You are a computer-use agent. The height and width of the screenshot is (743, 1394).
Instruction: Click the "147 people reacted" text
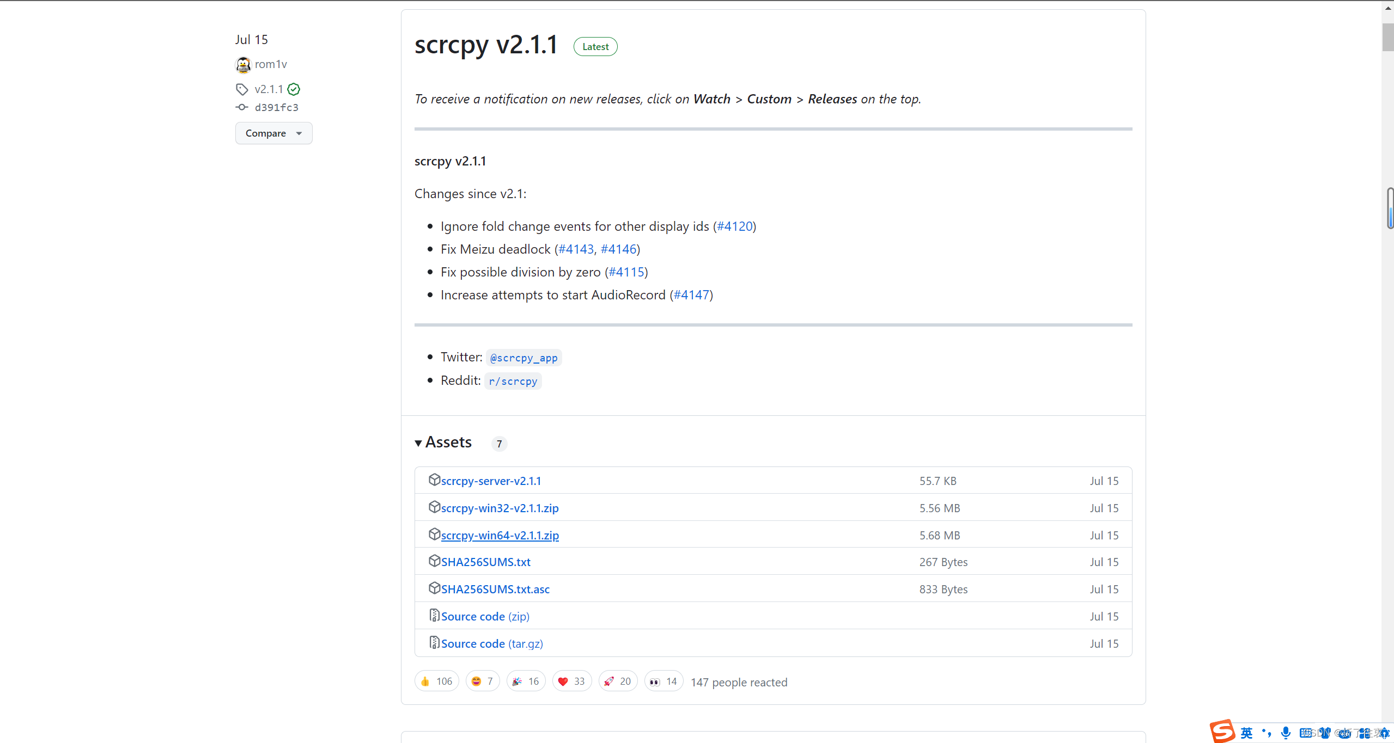click(x=739, y=683)
